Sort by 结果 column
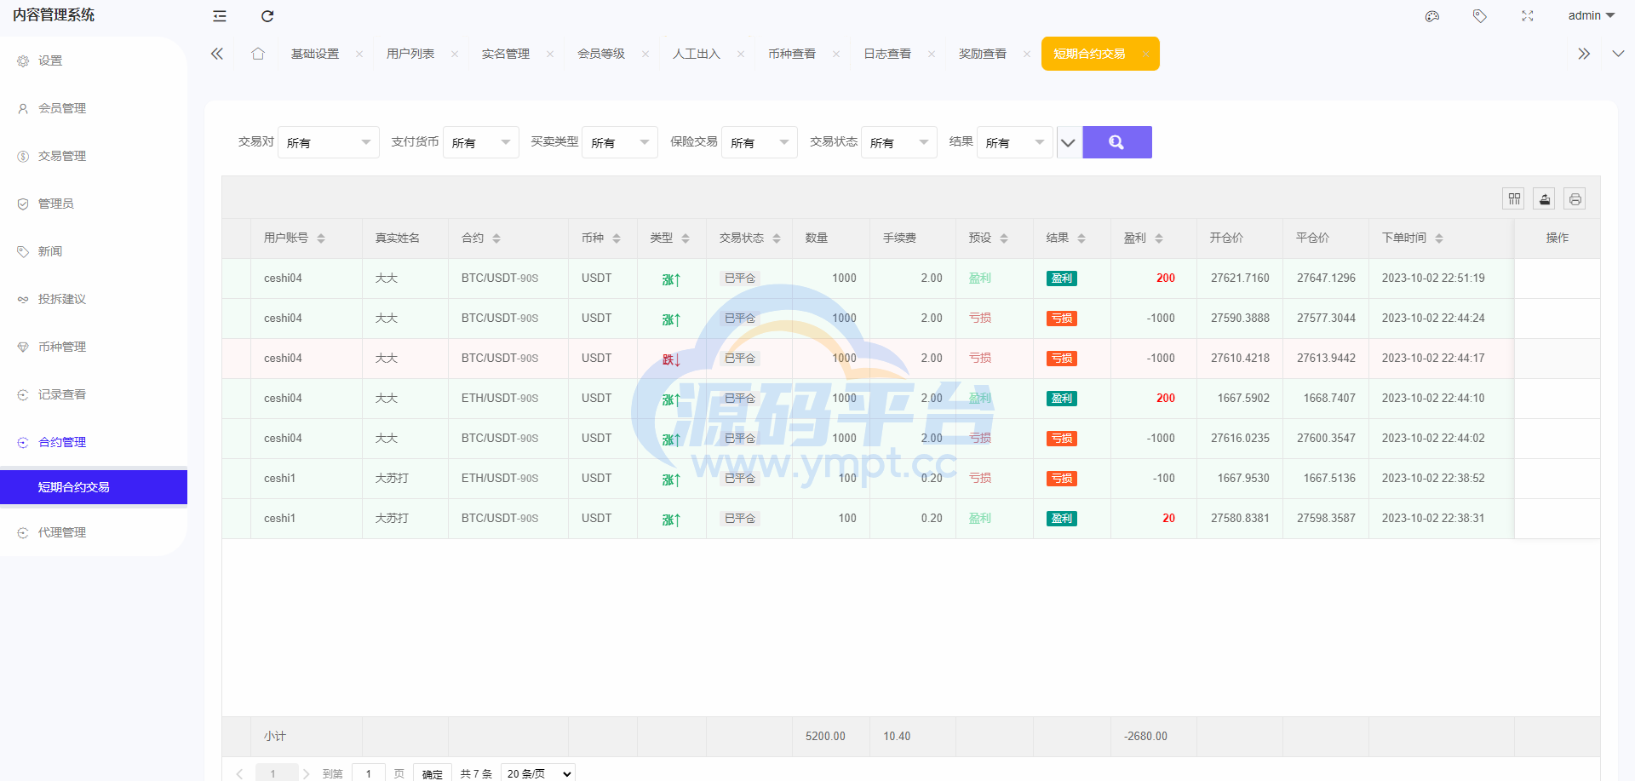 click(x=1081, y=238)
